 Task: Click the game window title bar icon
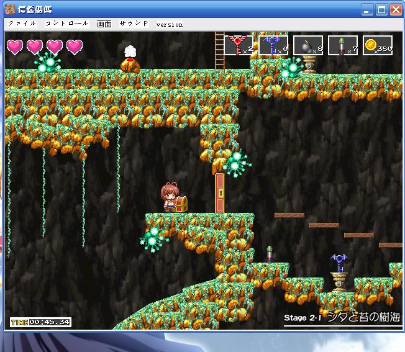[10, 9]
